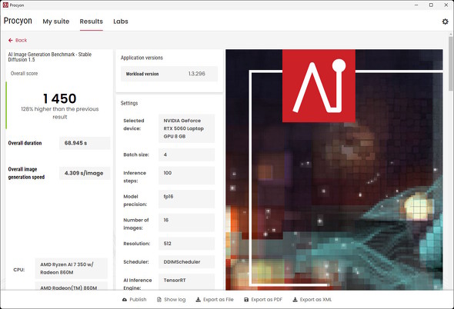Click the Procyon logo text
Viewport: 454px width, 309px height.
coord(18,21)
